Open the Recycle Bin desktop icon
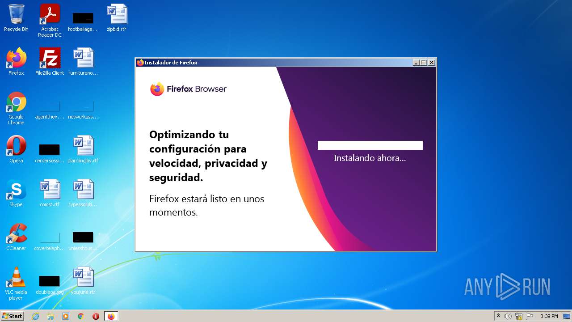Viewport: 572px width, 322px height. point(16,18)
